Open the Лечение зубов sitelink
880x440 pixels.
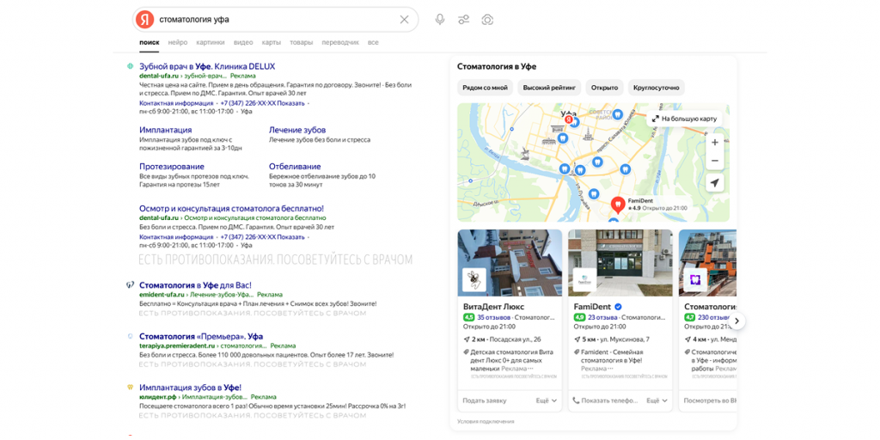click(296, 130)
